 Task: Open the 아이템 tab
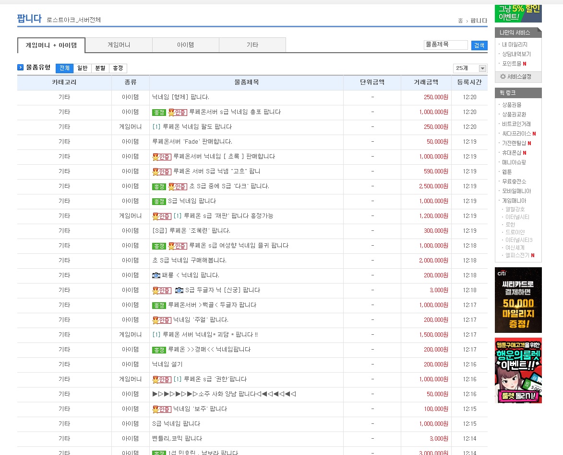point(185,45)
